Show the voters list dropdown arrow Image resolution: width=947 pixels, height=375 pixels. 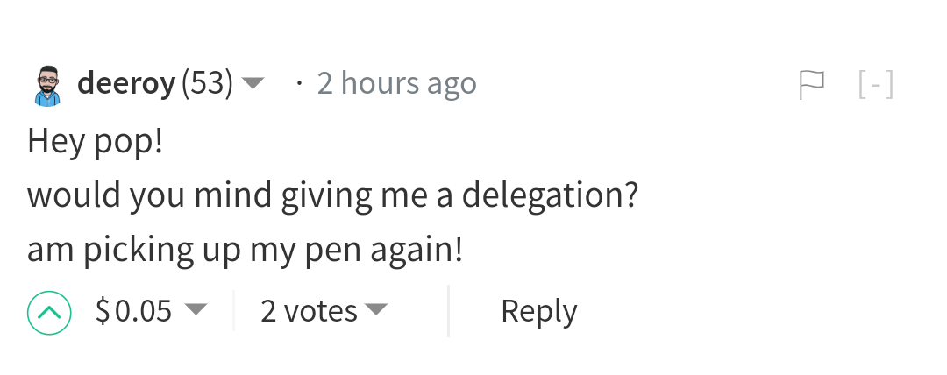[x=375, y=310]
